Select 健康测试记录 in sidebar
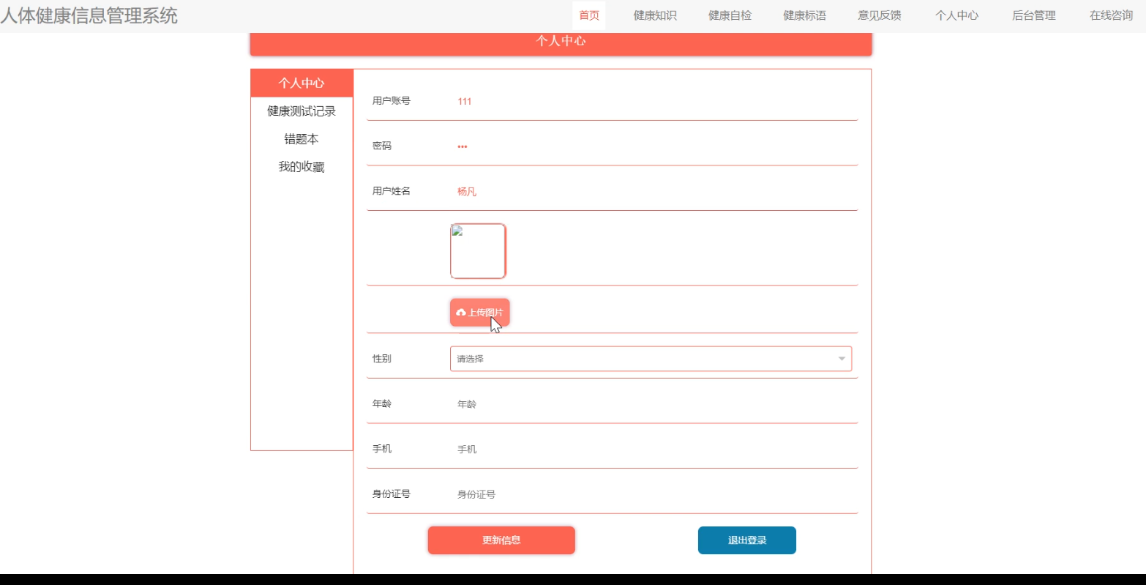The width and height of the screenshot is (1146, 585). point(302,111)
